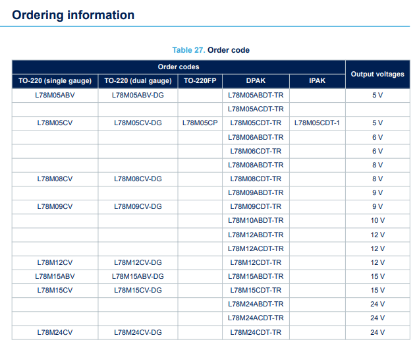The height and width of the screenshot is (346, 415).
Task: Click the 8 V value in L78M08CV row
Action: [377, 179]
